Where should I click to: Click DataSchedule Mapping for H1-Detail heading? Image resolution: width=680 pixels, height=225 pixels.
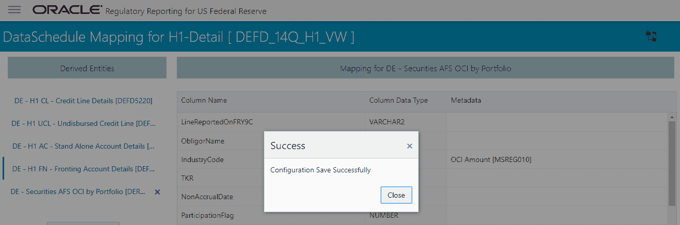[178, 37]
